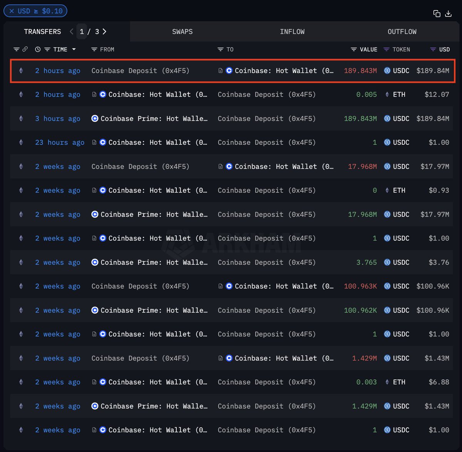Click USDC token icon in $189.84M first row
462x452 pixels.
tap(387, 70)
